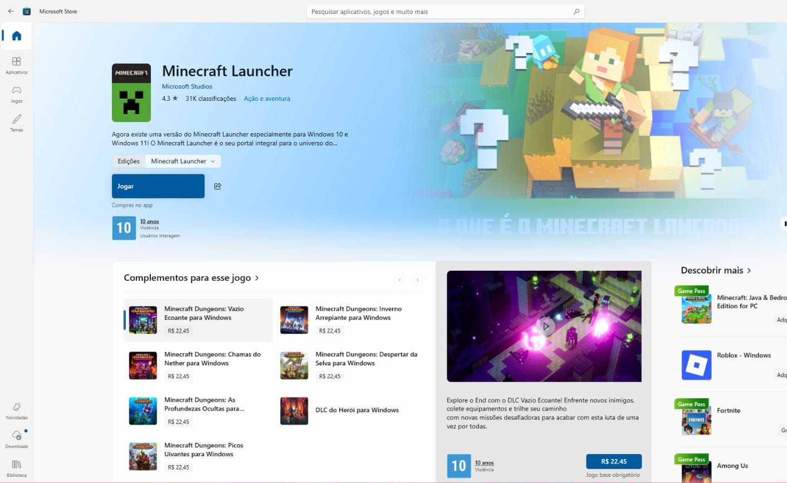This screenshot has height=483, width=787.
Task: Select Minecraft Dungeons: Picos Uivantes add-on
Action: pyautogui.click(x=198, y=457)
